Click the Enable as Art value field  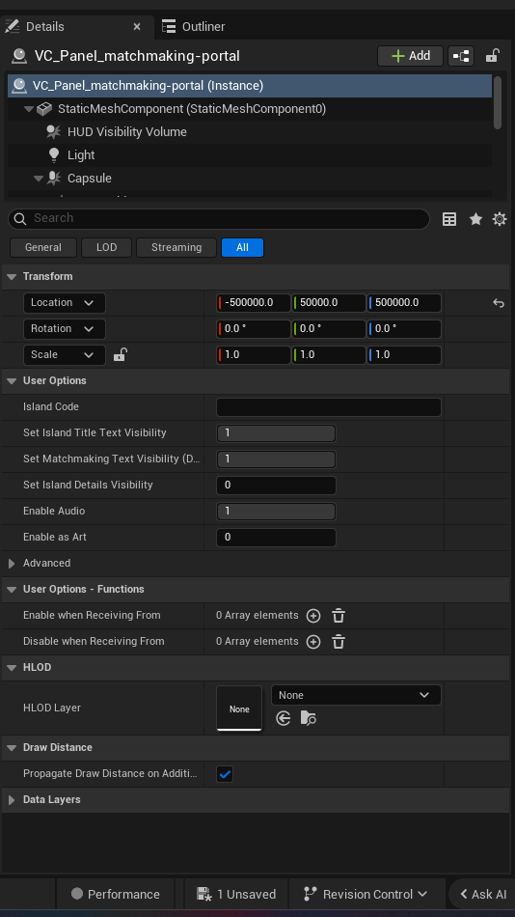coord(276,538)
